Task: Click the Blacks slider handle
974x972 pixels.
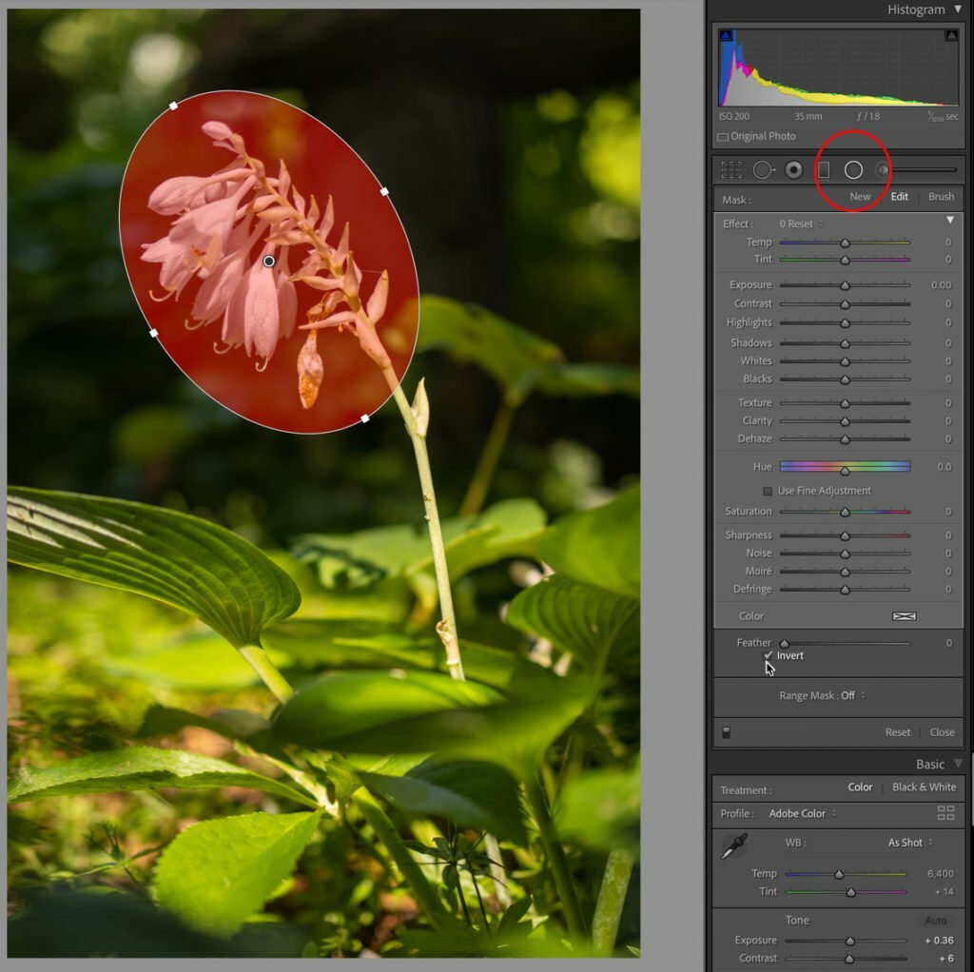Action: pyautogui.click(x=845, y=379)
